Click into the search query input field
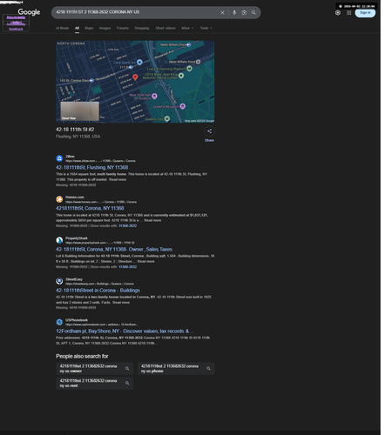 tap(135, 12)
